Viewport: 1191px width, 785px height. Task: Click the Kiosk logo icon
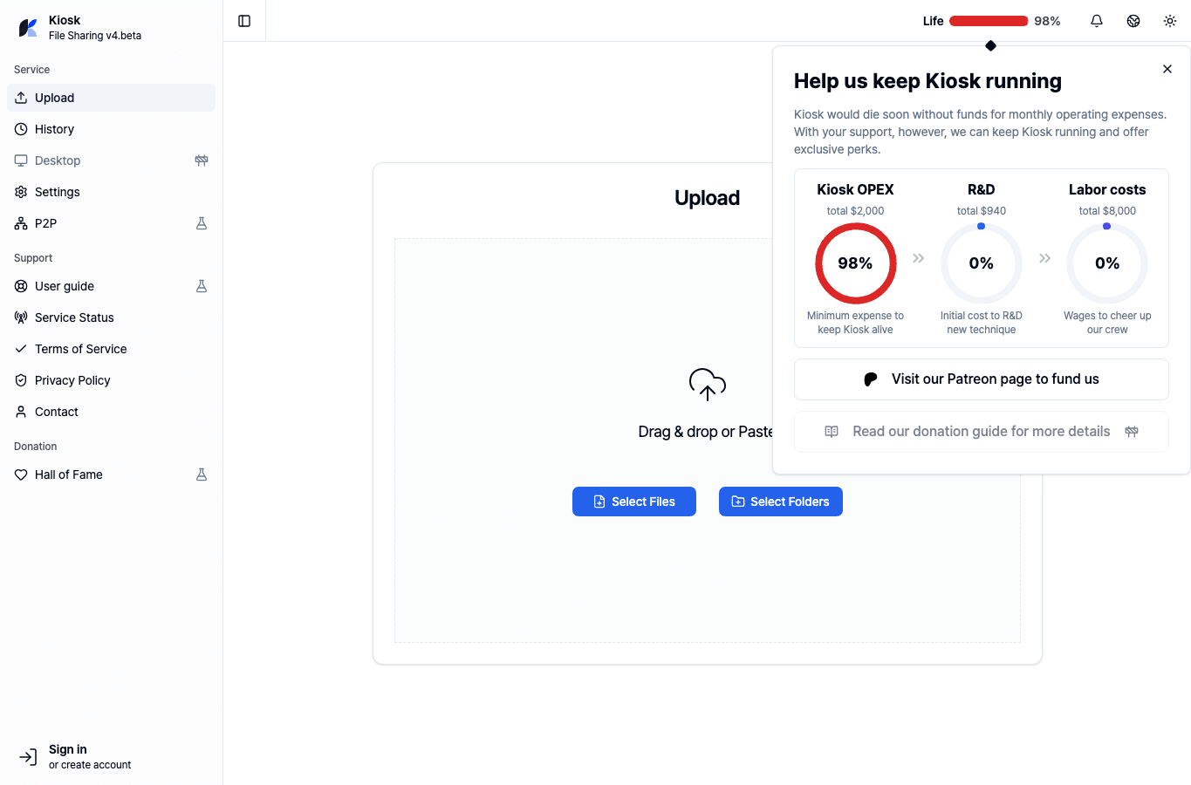pyautogui.click(x=28, y=28)
